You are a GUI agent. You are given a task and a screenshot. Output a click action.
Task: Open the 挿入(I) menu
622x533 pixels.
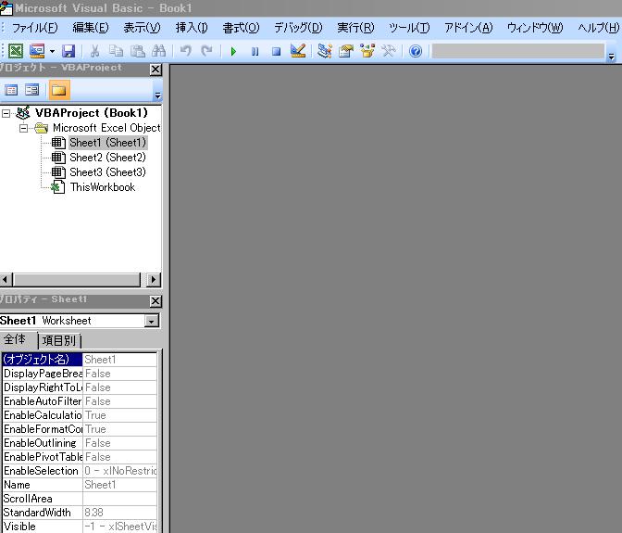coord(192,28)
